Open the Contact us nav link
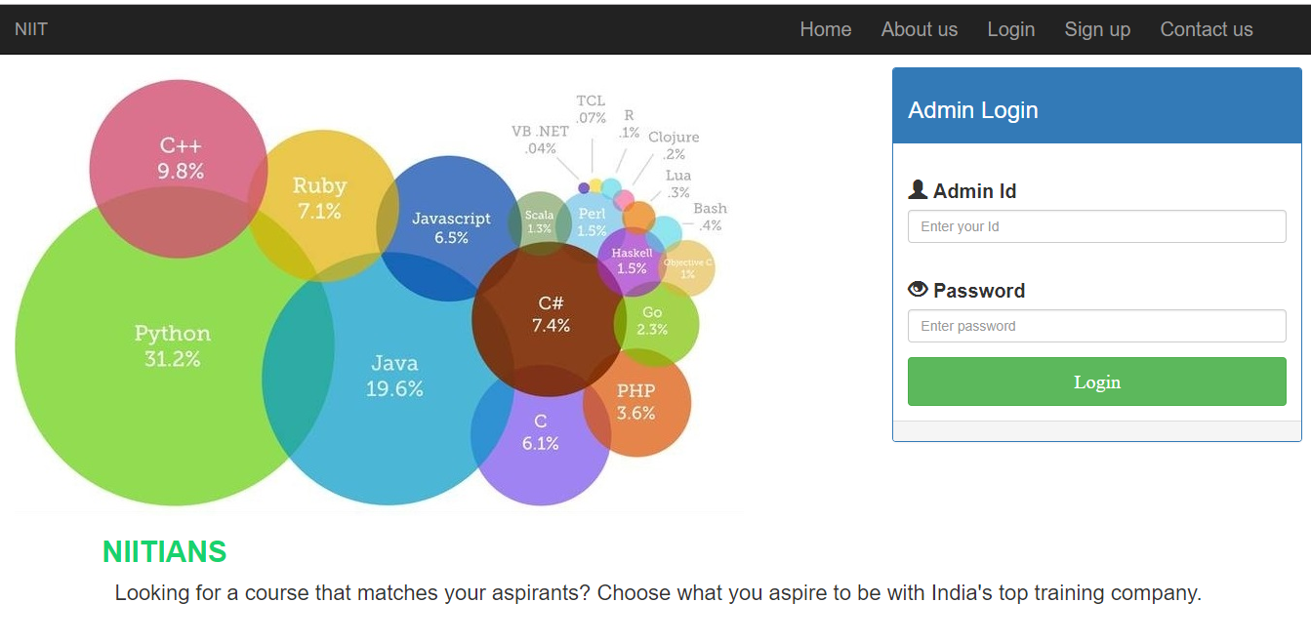The image size is (1311, 643). (1207, 29)
